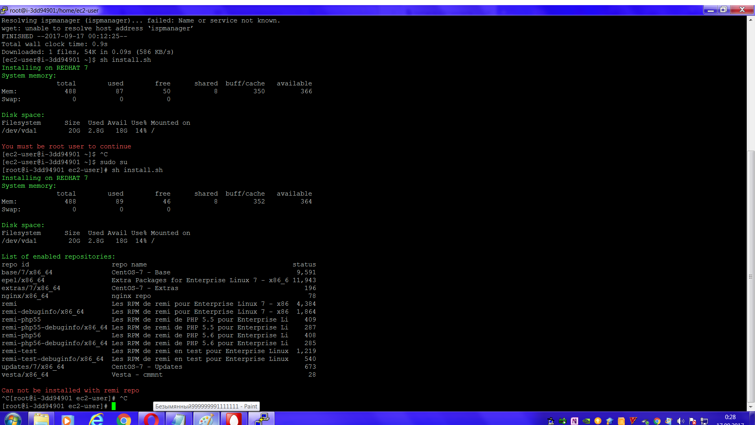Screen dimensions: 755x425
Task: Click the volume speaker tray icon
Action: [681, 421]
